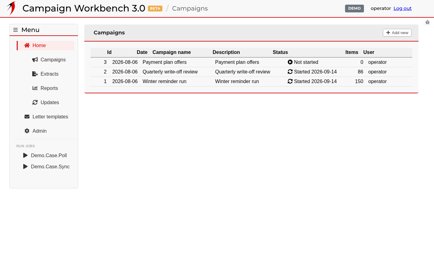434x279 pixels.
Task: Click the red bird application logo
Action: coord(11,8)
